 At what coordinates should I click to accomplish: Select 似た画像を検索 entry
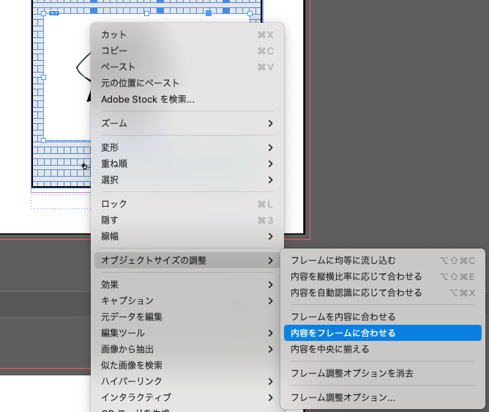[187, 365]
